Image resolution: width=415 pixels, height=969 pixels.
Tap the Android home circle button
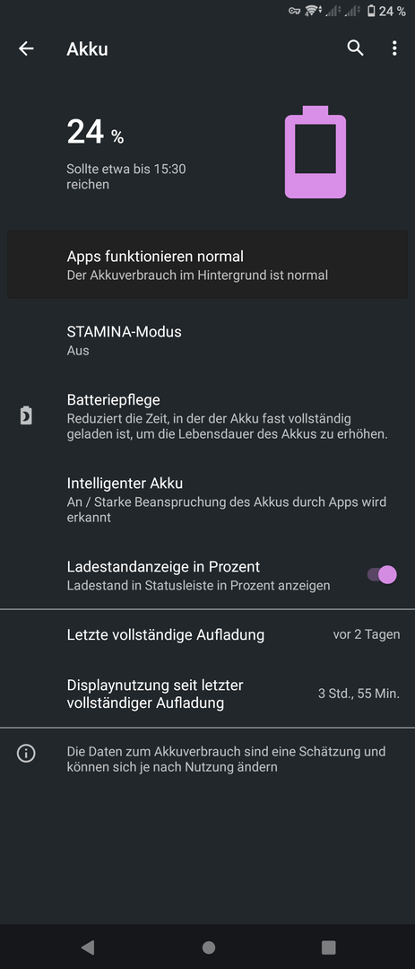pos(209,947)
